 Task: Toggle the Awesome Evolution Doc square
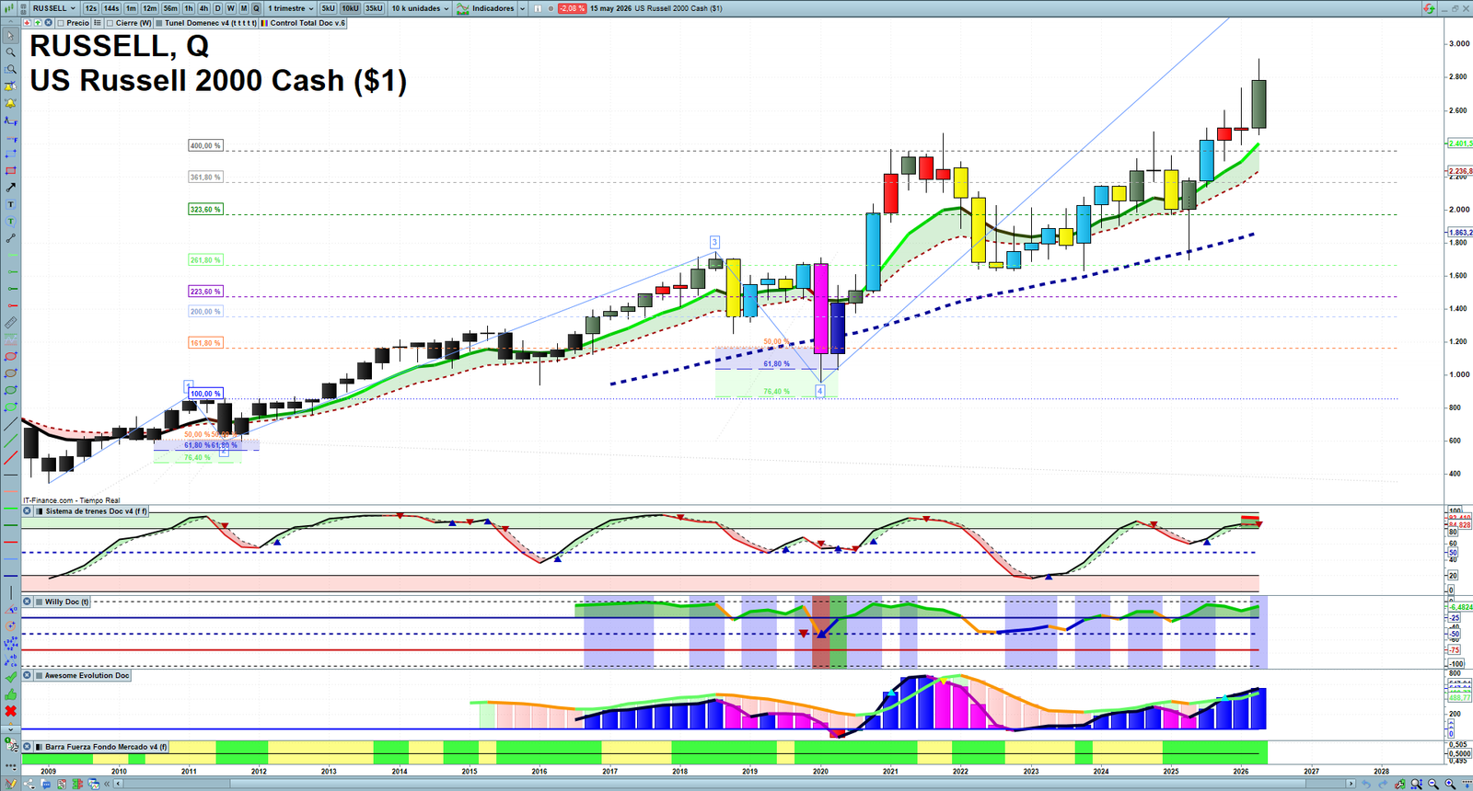click(x=39, y=676)
